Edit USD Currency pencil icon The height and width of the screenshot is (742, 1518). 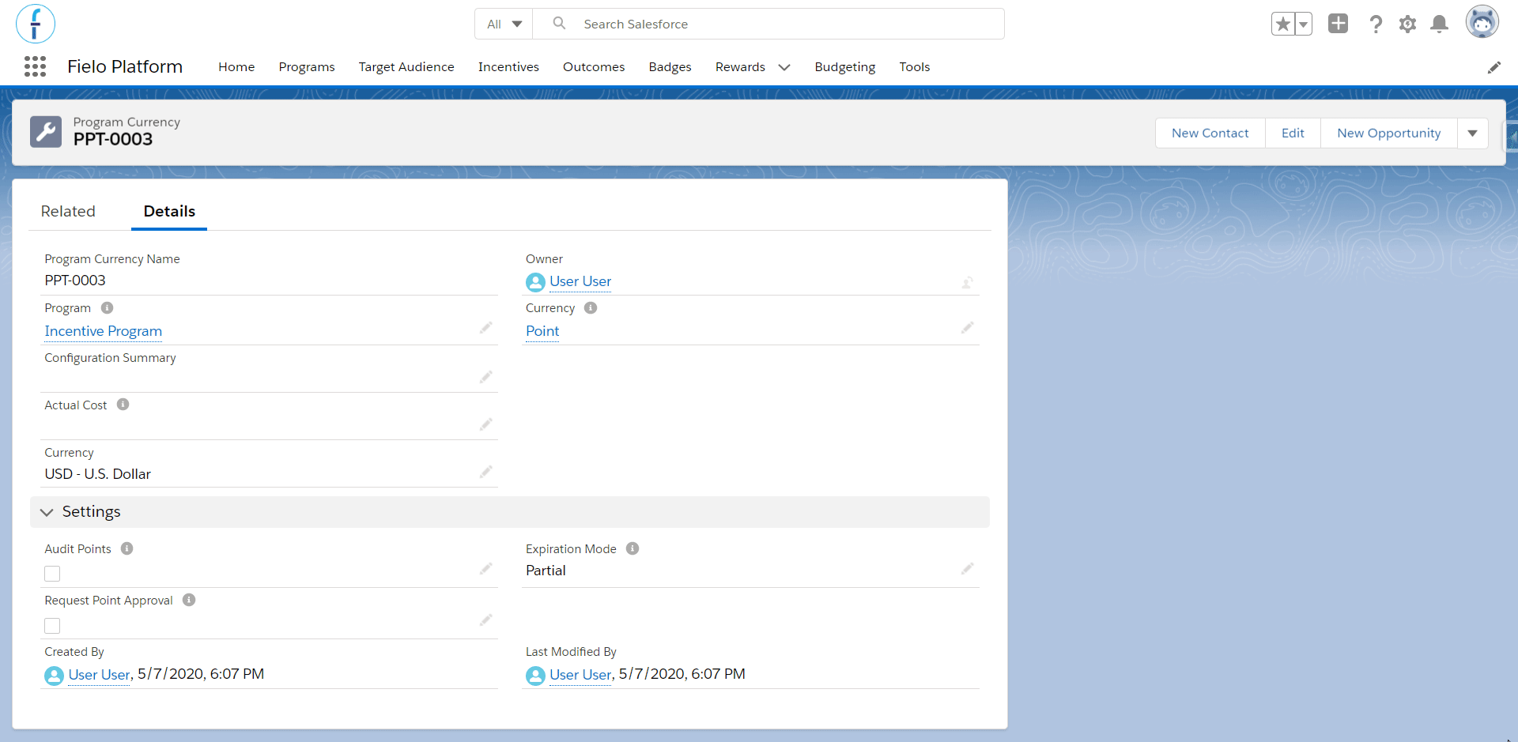point(485,472)
